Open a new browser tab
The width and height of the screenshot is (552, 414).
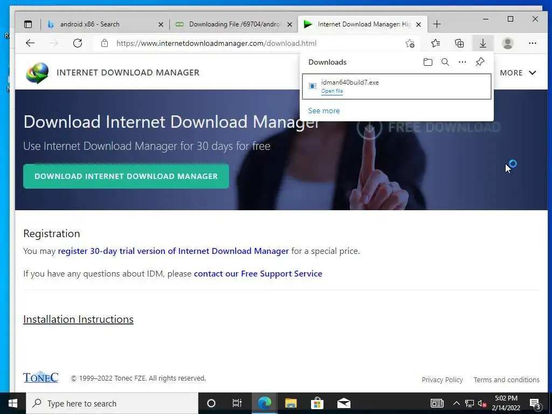437,24
